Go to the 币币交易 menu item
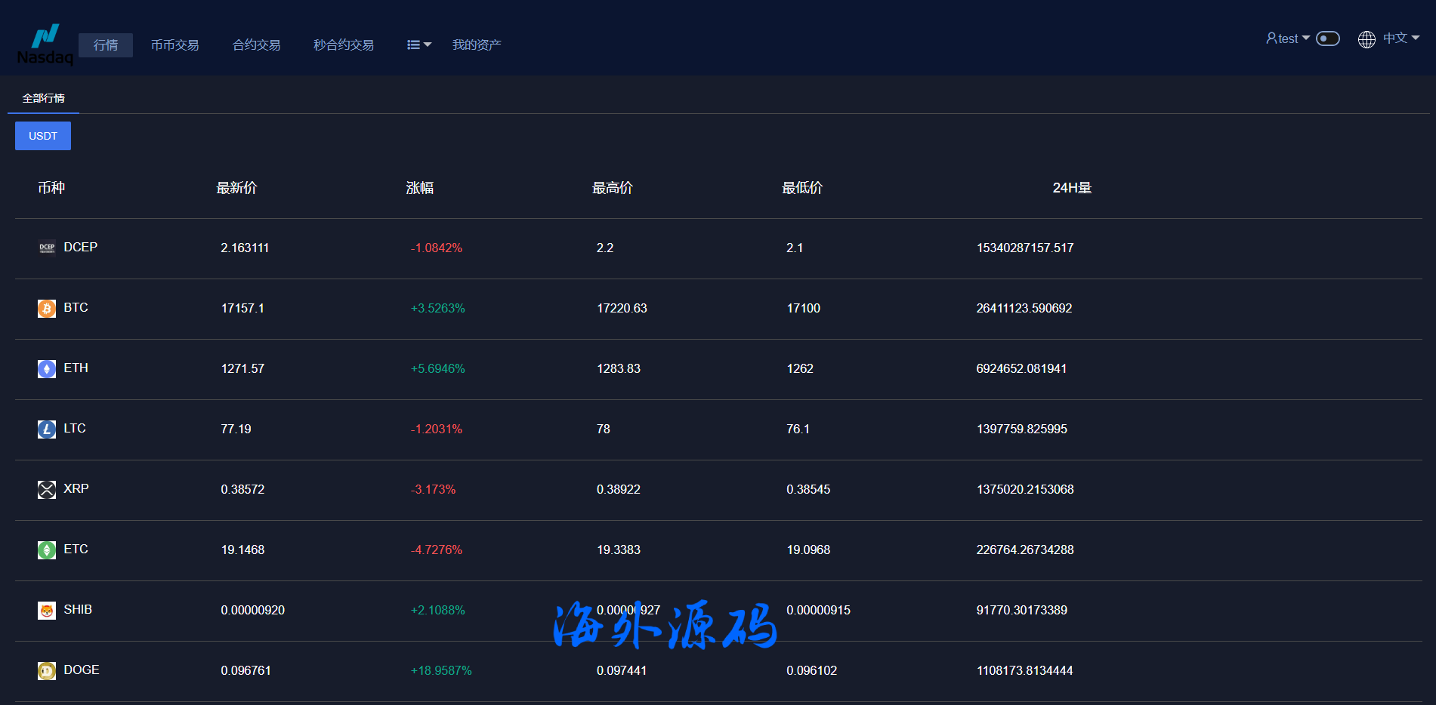This screenshot has height=705, width=1436. coord(174,45)
